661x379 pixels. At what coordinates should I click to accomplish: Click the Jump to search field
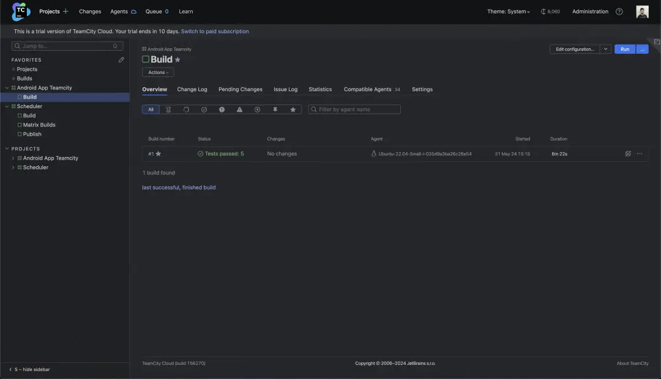(x=67, y=46)
